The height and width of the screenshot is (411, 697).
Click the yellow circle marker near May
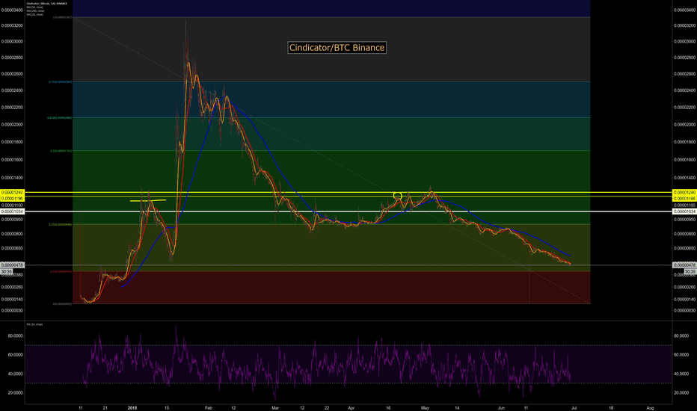(398, 196)
